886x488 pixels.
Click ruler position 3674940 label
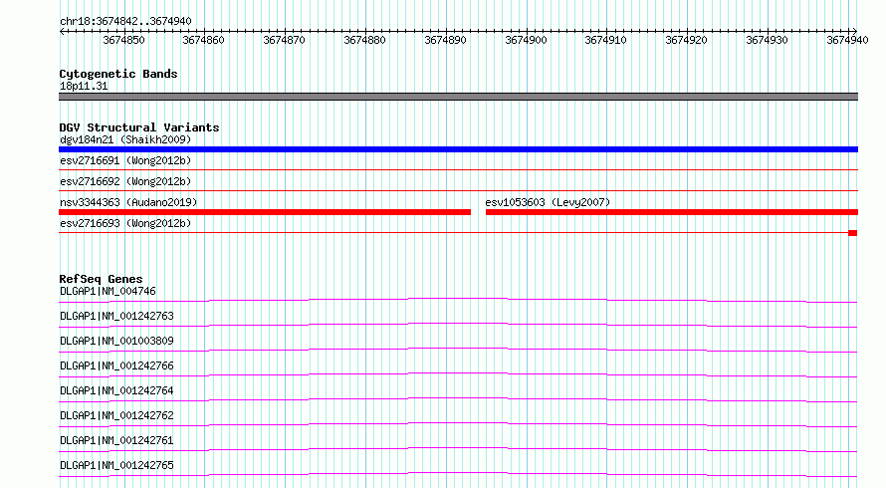tap(847, 40)
